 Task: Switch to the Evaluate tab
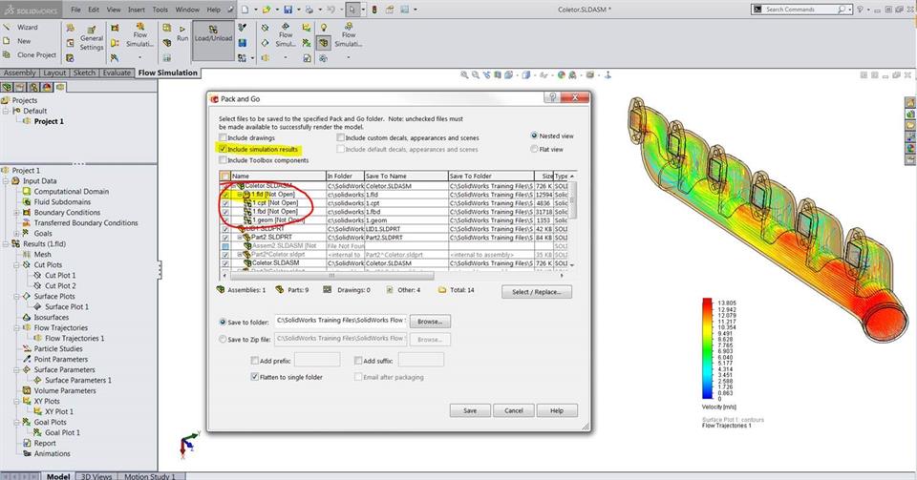[x=117, y=73]
